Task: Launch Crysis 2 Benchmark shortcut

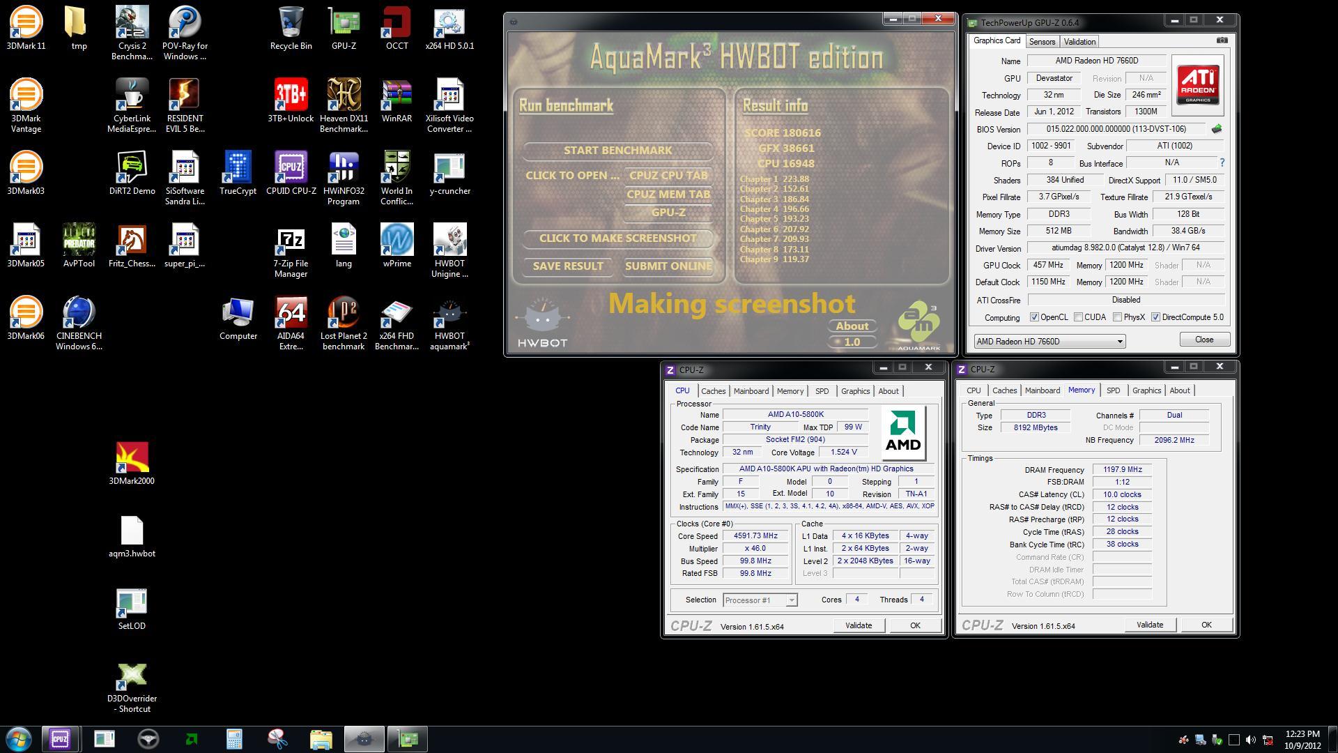Action: point(132,33)
